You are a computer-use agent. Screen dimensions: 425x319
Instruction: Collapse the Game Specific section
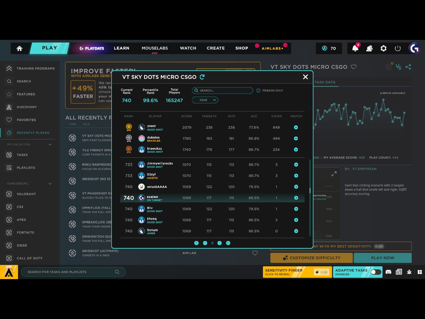50,184
